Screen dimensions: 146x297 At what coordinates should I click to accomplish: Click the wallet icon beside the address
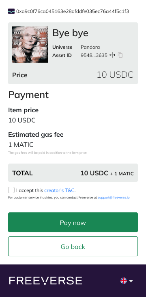click(11, 11)
